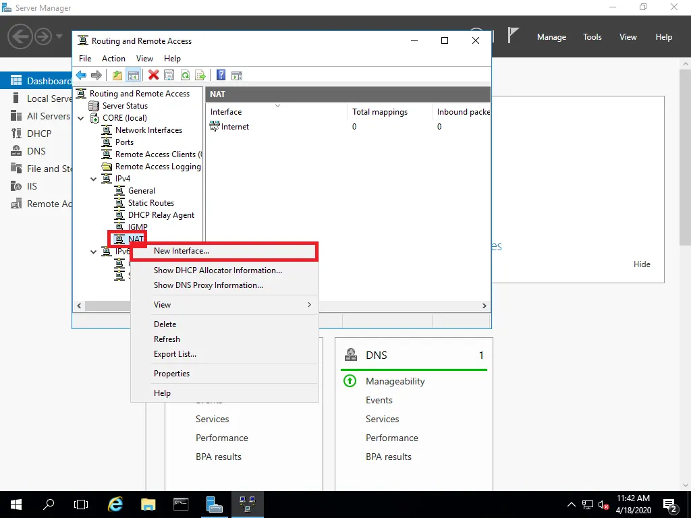Image resolution: width=691 pixels, height=518 pixels.
Task: Click the Server Manager vertical scrollbar thumb
Action: (x=686, y=159)
